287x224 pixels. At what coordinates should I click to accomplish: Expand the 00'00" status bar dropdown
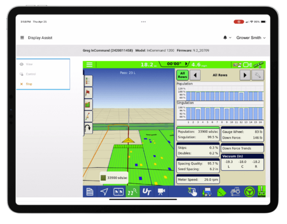click(174, 64)
